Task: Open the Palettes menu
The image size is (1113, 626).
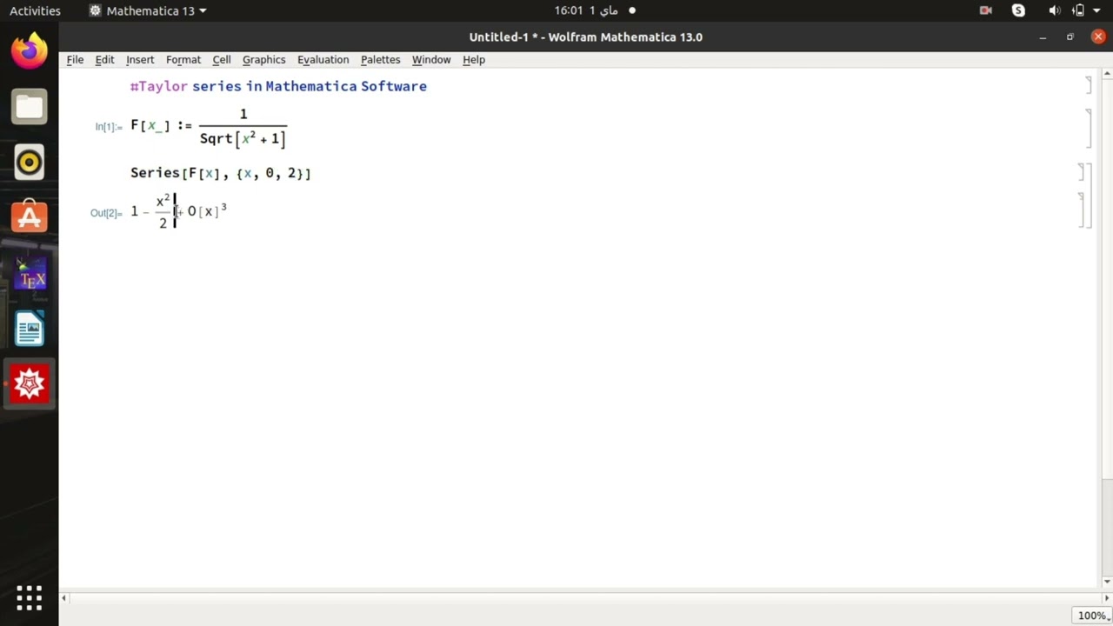Action: [380, 59]
